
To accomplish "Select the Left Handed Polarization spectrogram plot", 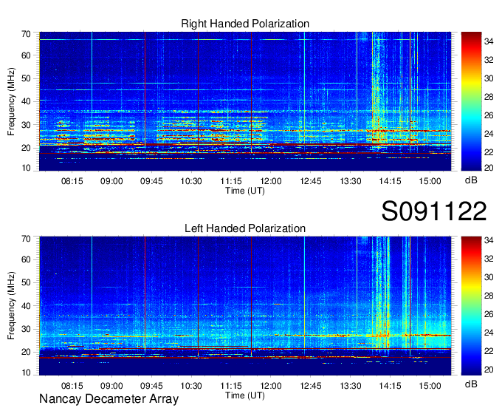I will [245, 306].
